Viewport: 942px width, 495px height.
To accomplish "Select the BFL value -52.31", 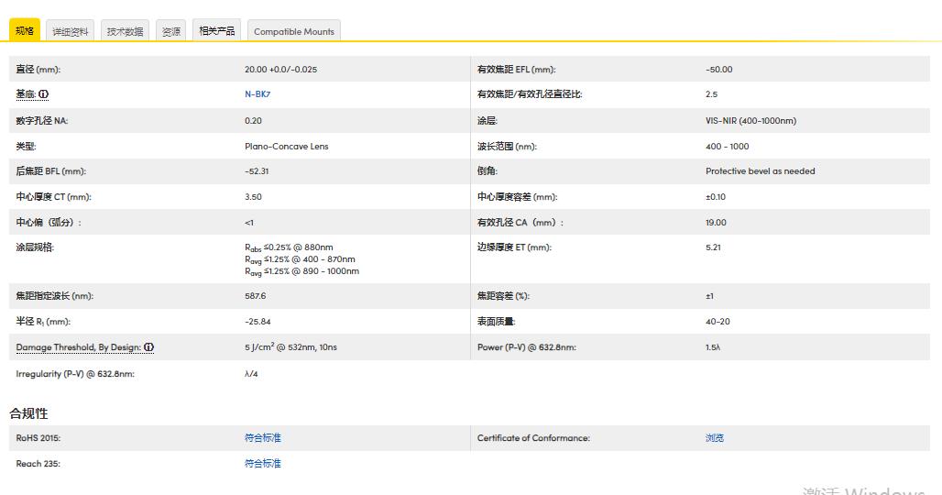I will click(x=257, y=171).
